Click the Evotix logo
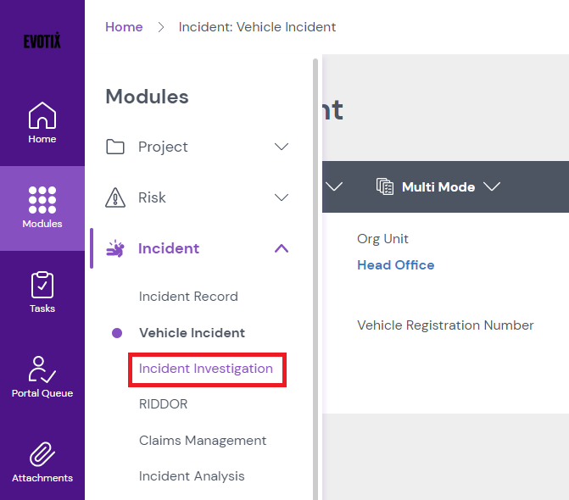569x500 pixels. click(x=42, y=42)
